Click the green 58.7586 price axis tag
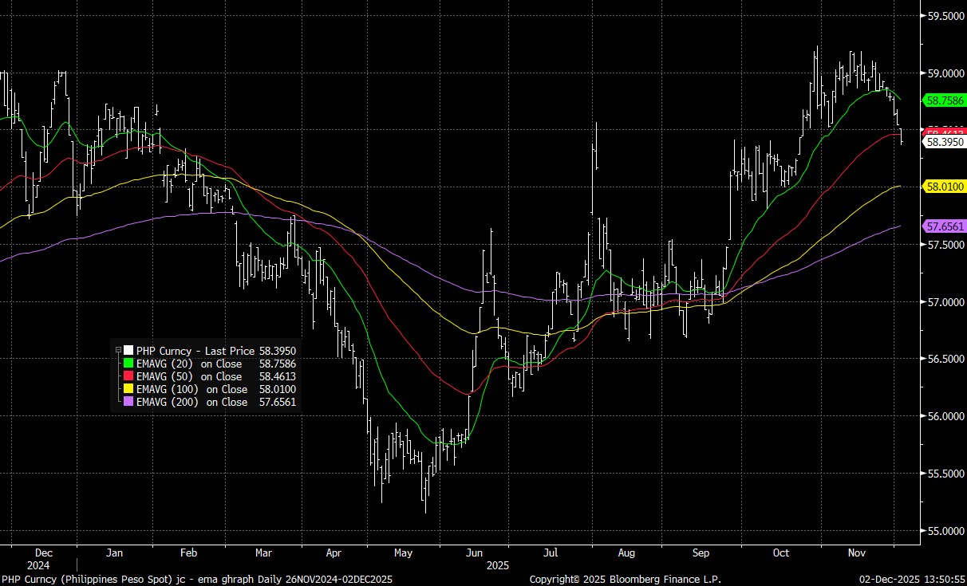The height and width of the screenshot is (586, 967). click(x=945, y=100)
